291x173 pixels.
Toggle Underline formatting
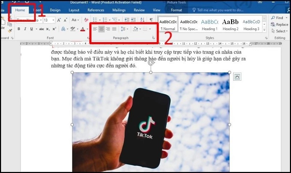pyautogui.click(x=31, y=29)
